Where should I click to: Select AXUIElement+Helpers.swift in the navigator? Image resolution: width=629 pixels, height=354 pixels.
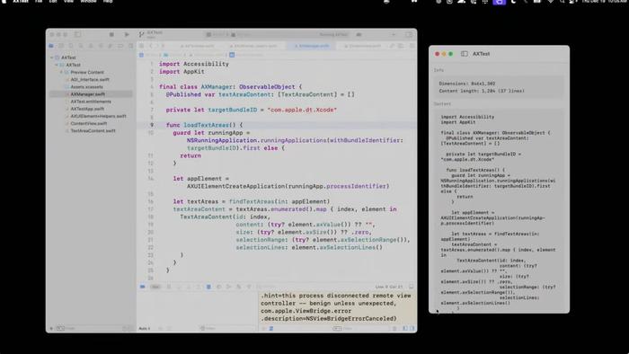(x=98, y=116)
